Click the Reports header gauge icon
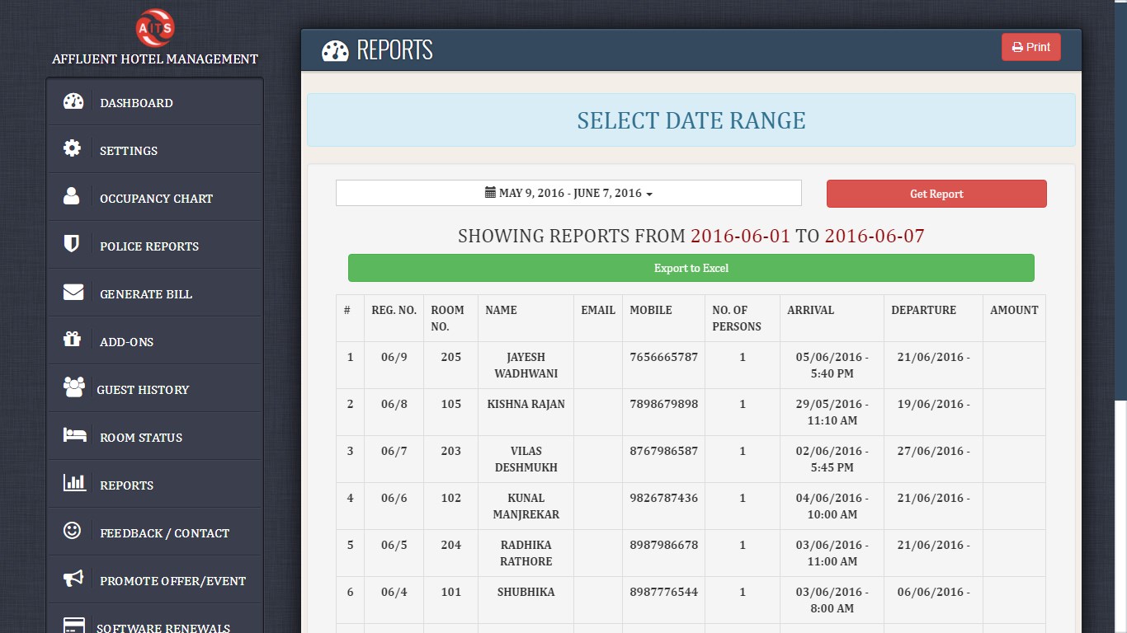Screen dimensions: 1127x633 335,50
